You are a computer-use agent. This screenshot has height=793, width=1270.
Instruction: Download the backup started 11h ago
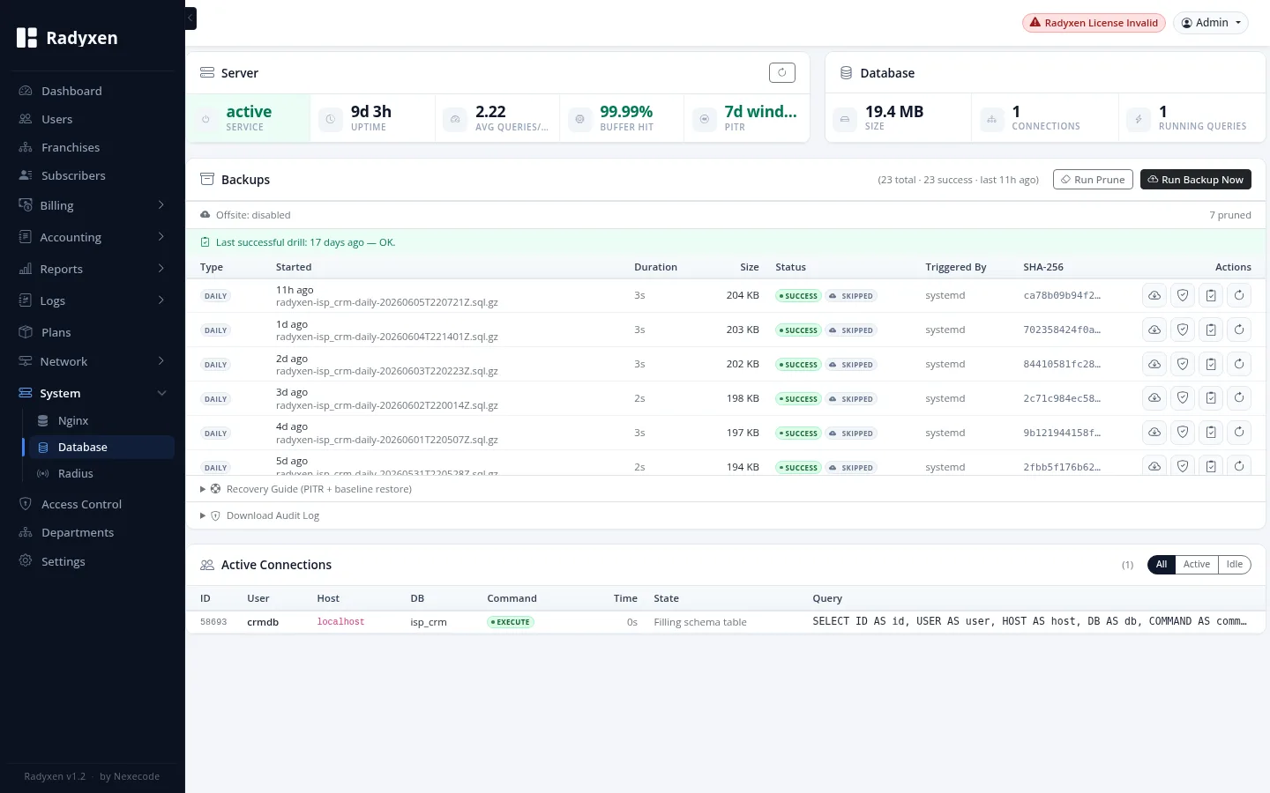[x=1154, y=296]
